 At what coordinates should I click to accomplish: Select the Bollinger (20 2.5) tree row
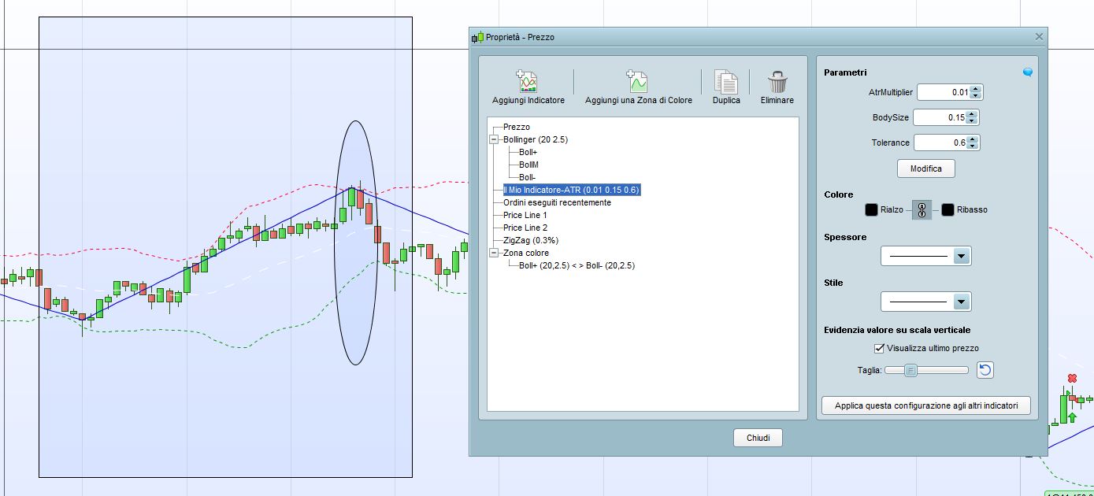[536, 139]
